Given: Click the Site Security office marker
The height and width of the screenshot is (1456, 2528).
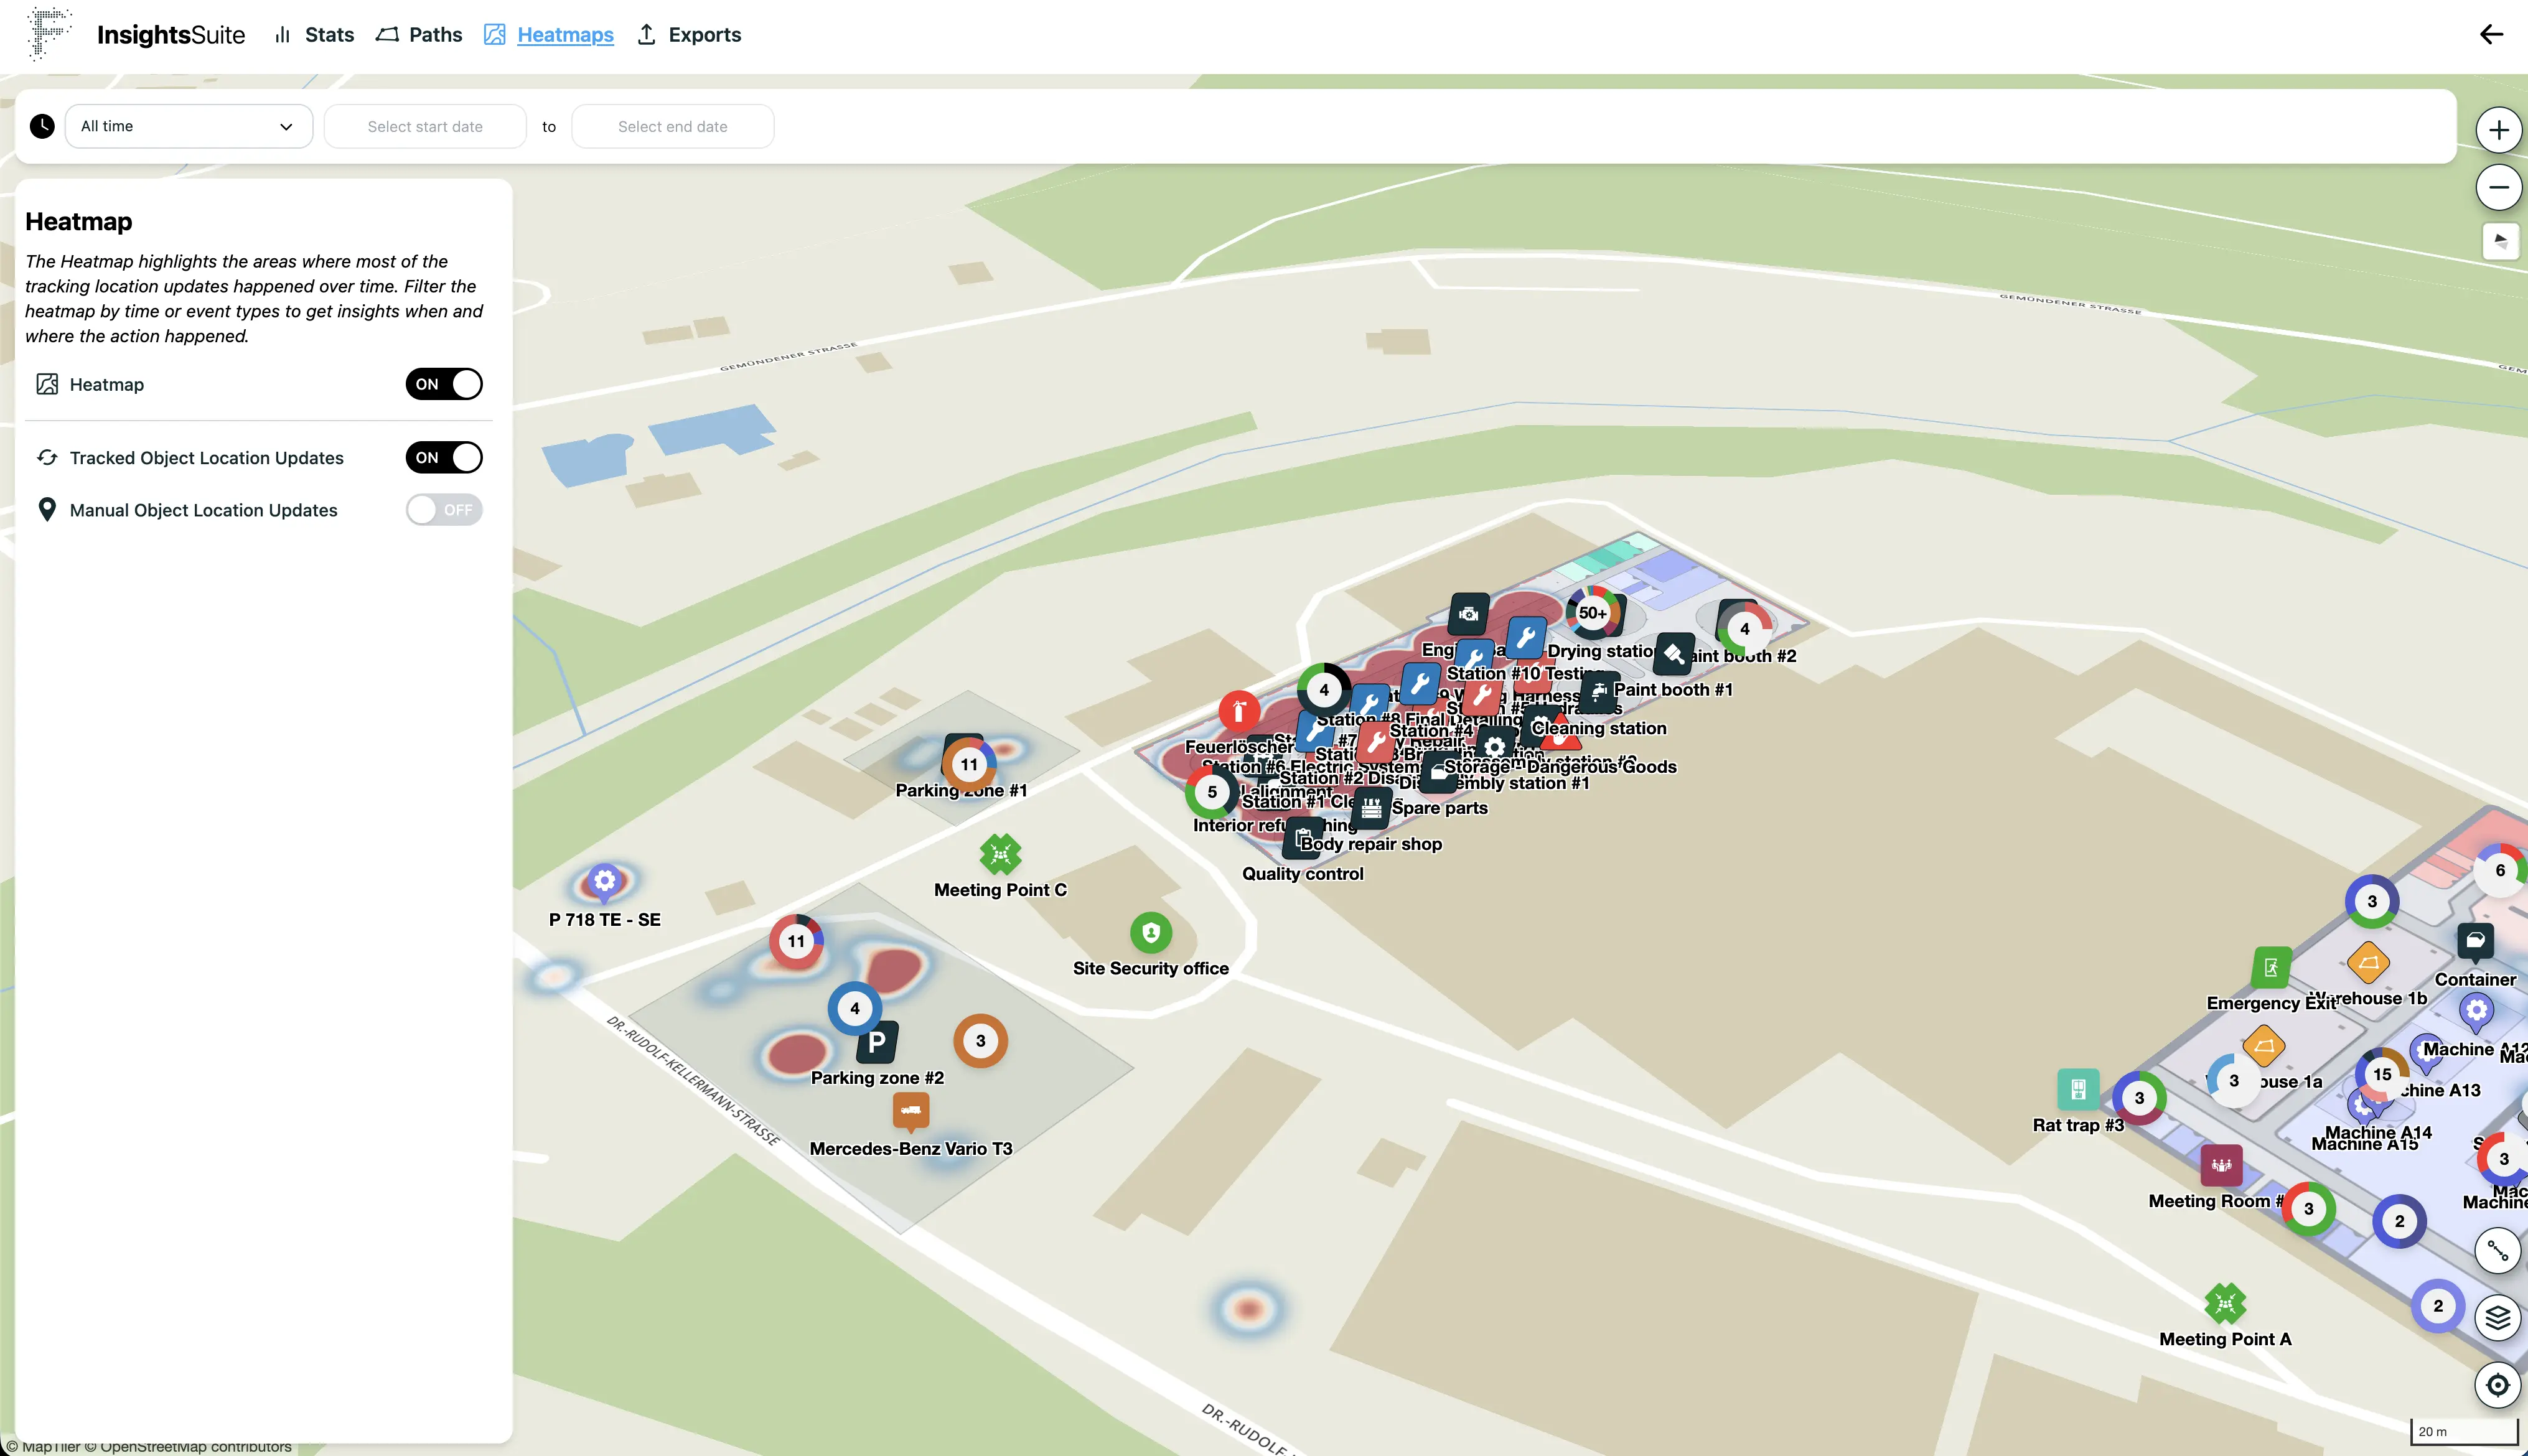Looking at the screenshot, I should tap(1150, 932).
